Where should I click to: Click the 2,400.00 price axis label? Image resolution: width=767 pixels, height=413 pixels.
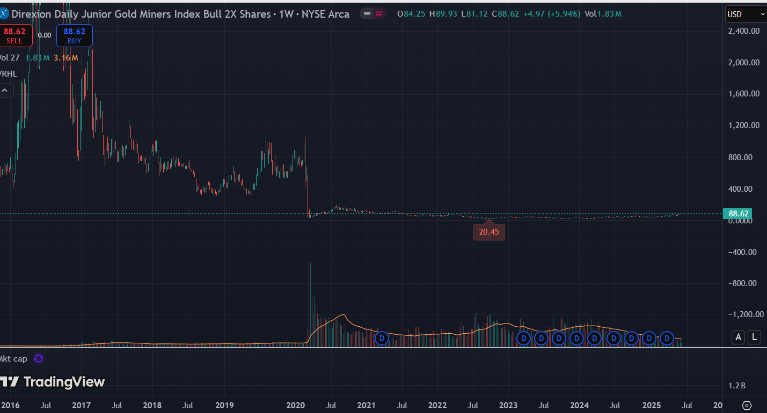743,31
